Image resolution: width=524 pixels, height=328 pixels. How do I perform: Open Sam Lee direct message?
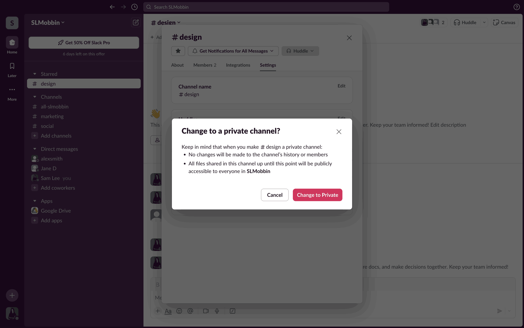[x=84, y=178]
